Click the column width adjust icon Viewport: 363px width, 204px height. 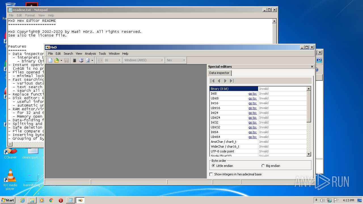[x=100, y=60]
